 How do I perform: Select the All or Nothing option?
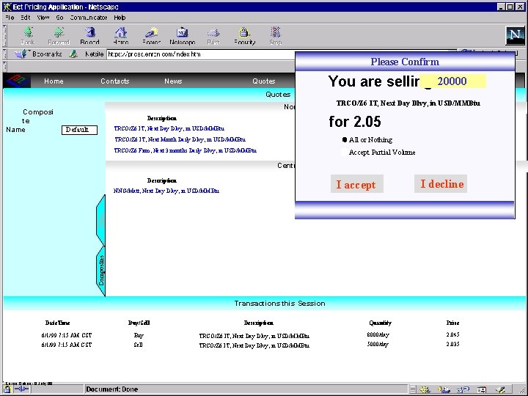(x=345, y=139)
